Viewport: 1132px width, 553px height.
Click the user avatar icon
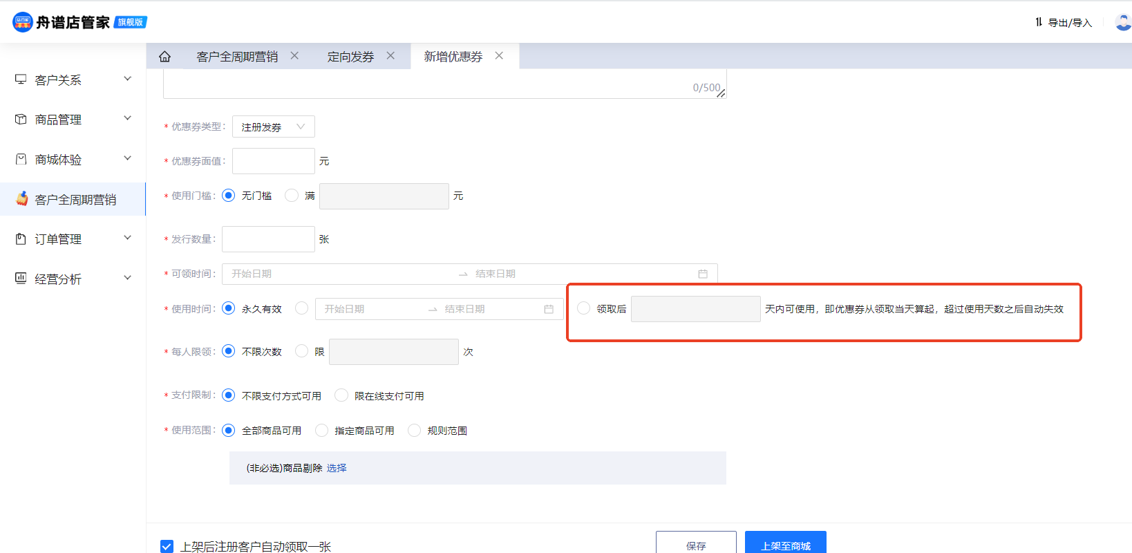1123,22
